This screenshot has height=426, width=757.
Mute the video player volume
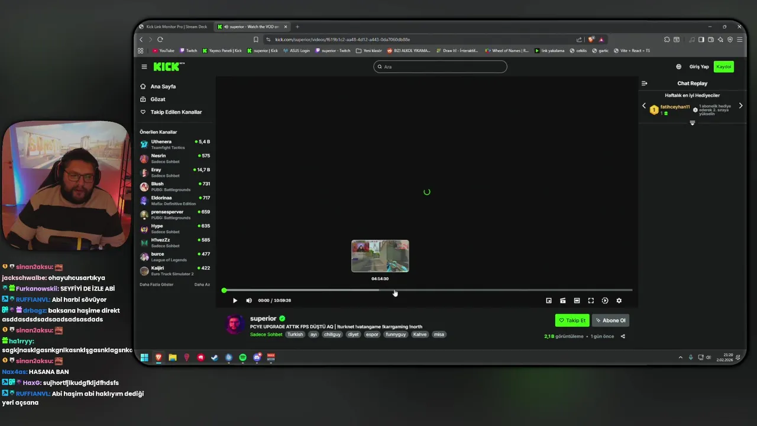coord(249,301)
